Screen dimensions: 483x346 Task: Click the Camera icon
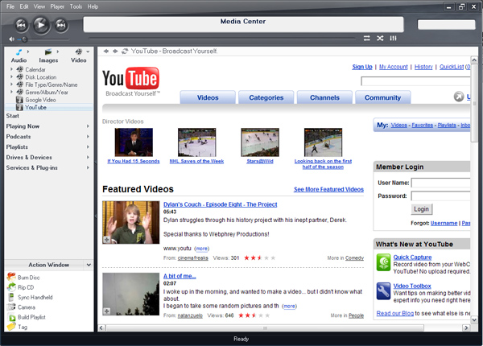11,307
